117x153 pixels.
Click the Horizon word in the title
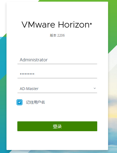(x=74, y=25)
